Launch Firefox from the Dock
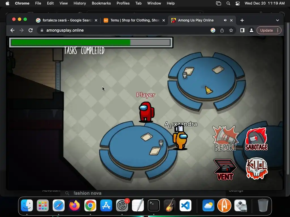 tap(74, 205)
